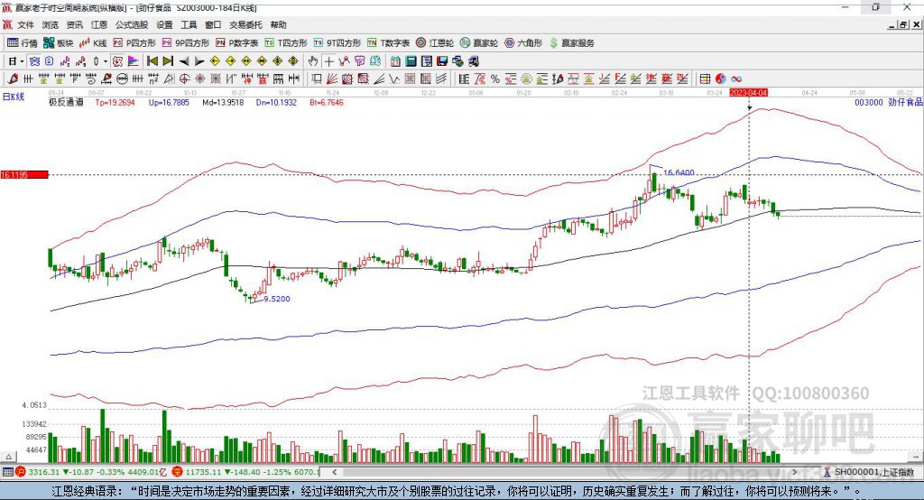Open the T四方形 tool
Screen dimensions: 924x500
pyautogui.click(x=286, y=43)
